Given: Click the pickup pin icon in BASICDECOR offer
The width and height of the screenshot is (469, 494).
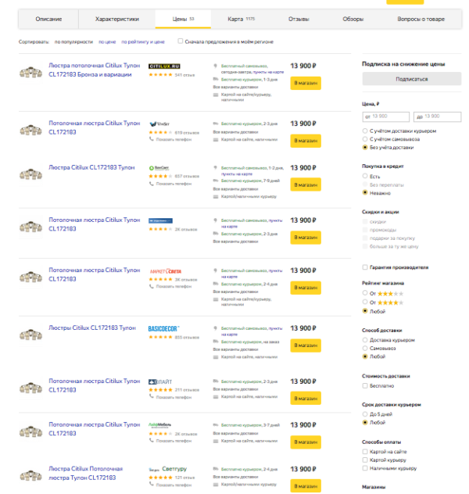Looking at the screenshot, I should [216, 328].
